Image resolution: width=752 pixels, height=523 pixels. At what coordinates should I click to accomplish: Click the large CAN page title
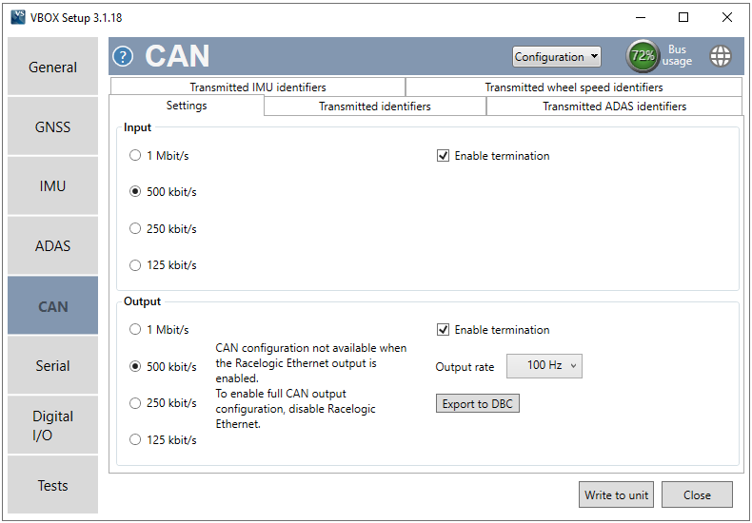pyautogui.click(x=177, y=56)
